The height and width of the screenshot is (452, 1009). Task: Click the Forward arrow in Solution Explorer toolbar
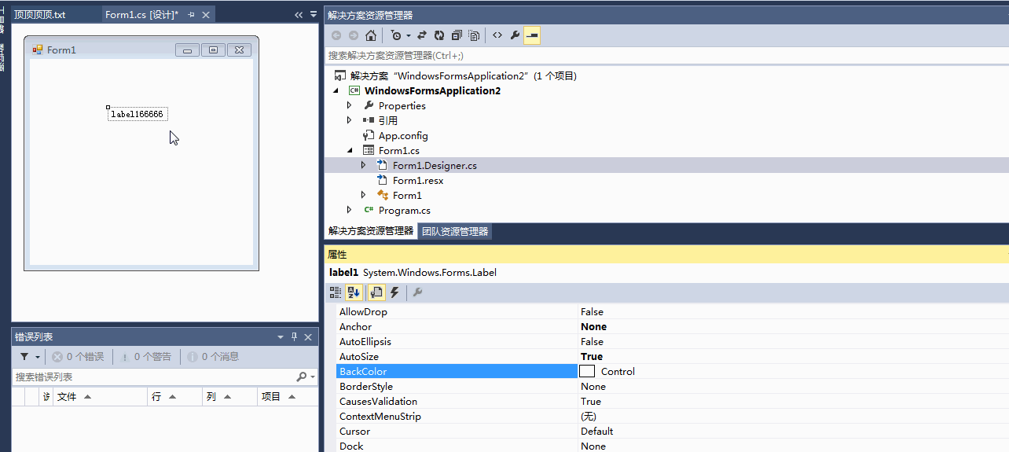click(x=354, y=35)
